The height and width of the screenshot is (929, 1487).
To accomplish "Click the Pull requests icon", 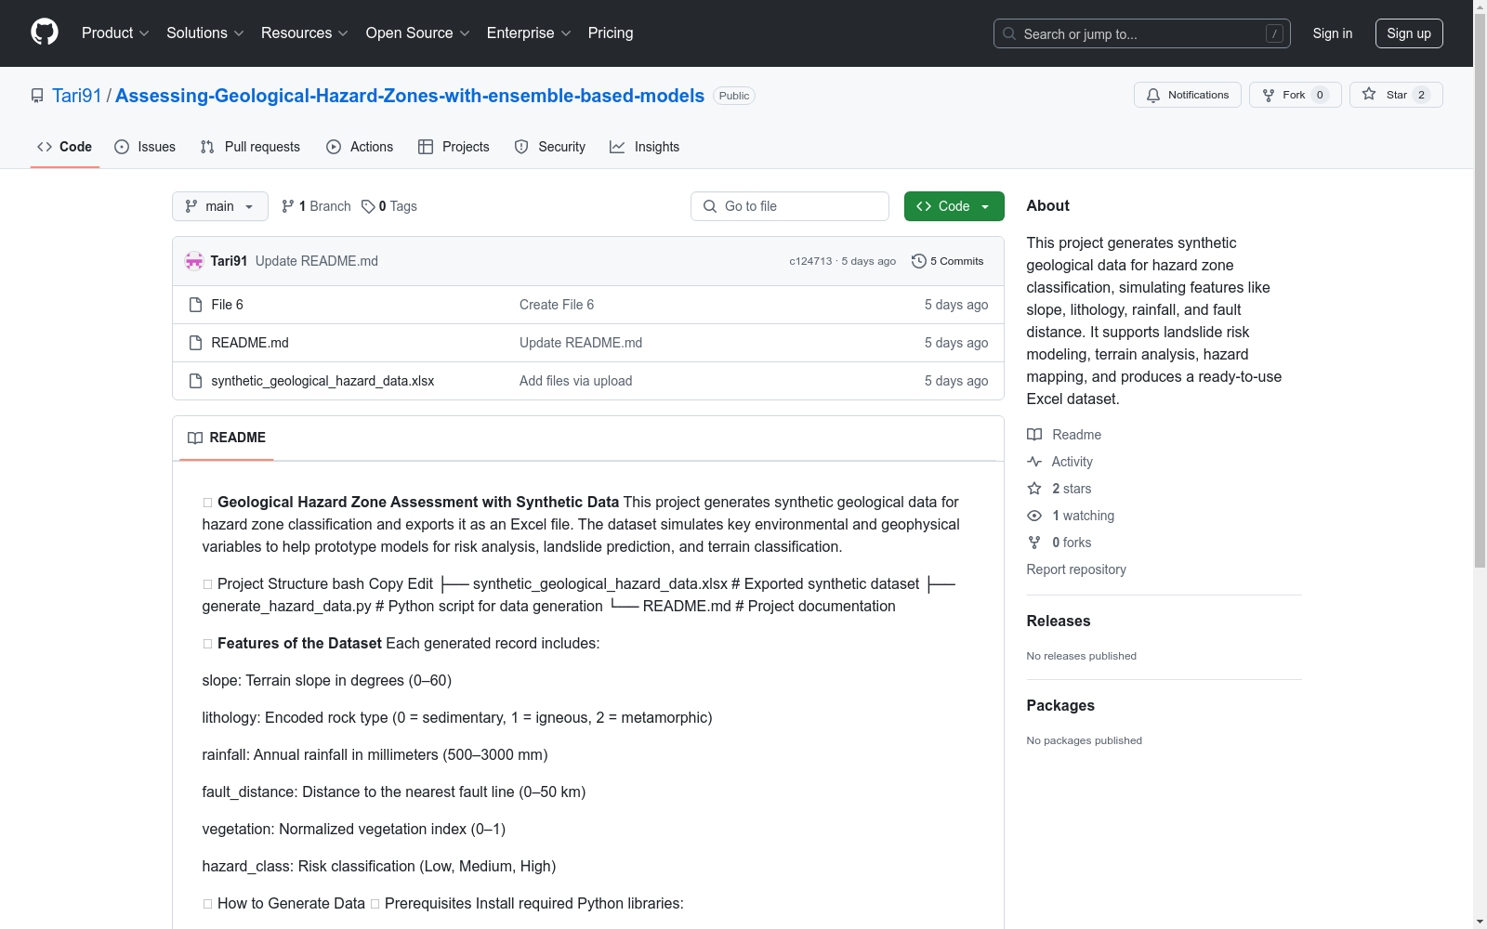I will [207, 147].
